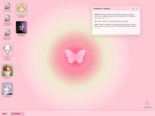Open the white pixel cat desktop icon

[x=7, y=50]
